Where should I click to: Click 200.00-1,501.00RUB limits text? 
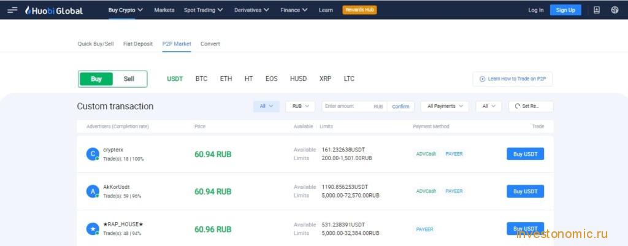(x=347, y=158)
